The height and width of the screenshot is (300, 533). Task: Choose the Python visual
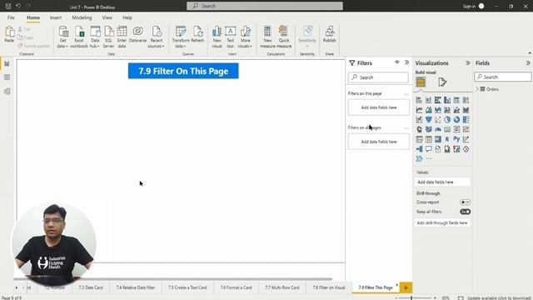(456, 139)
